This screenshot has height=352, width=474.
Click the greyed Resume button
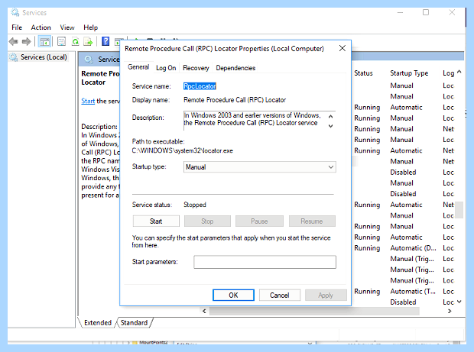coord(312,221)
